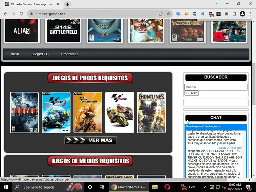
Task: Open the Programas menu item
Action: point(70,54)
